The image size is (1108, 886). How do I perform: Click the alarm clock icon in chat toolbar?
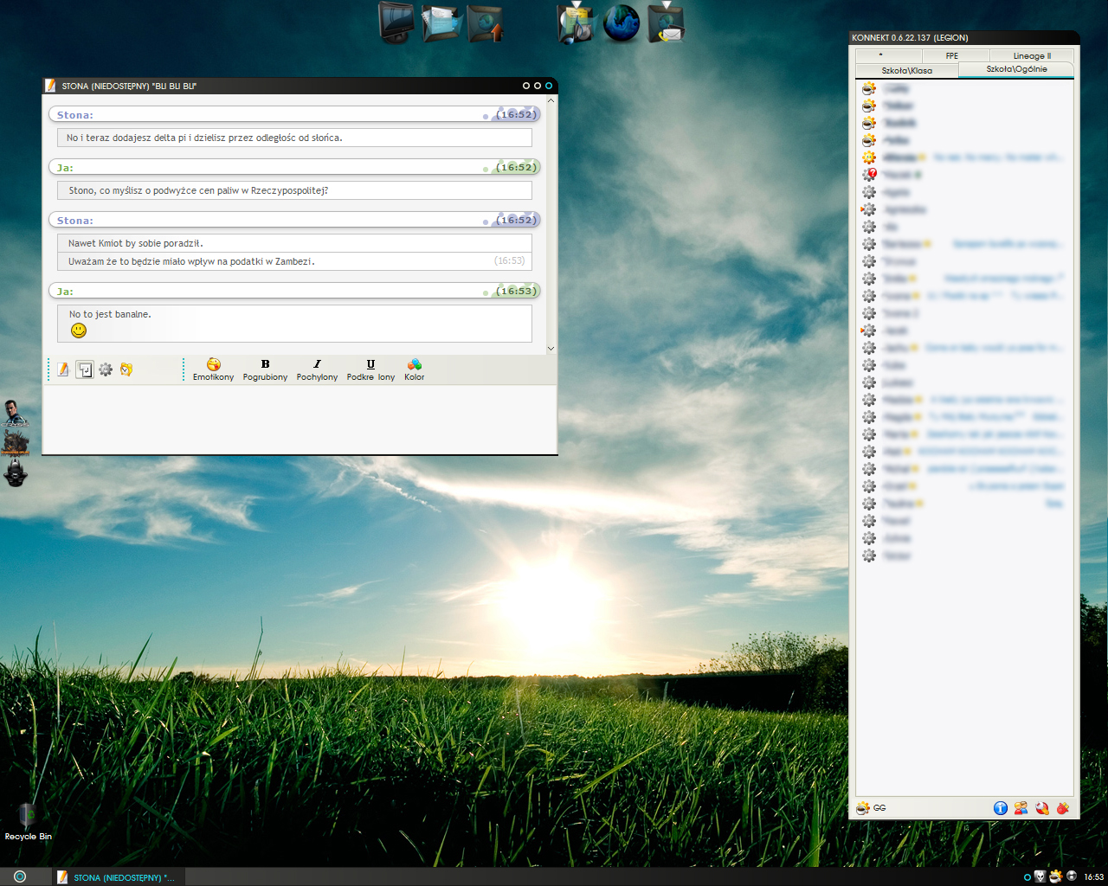(x=126, y=369)
